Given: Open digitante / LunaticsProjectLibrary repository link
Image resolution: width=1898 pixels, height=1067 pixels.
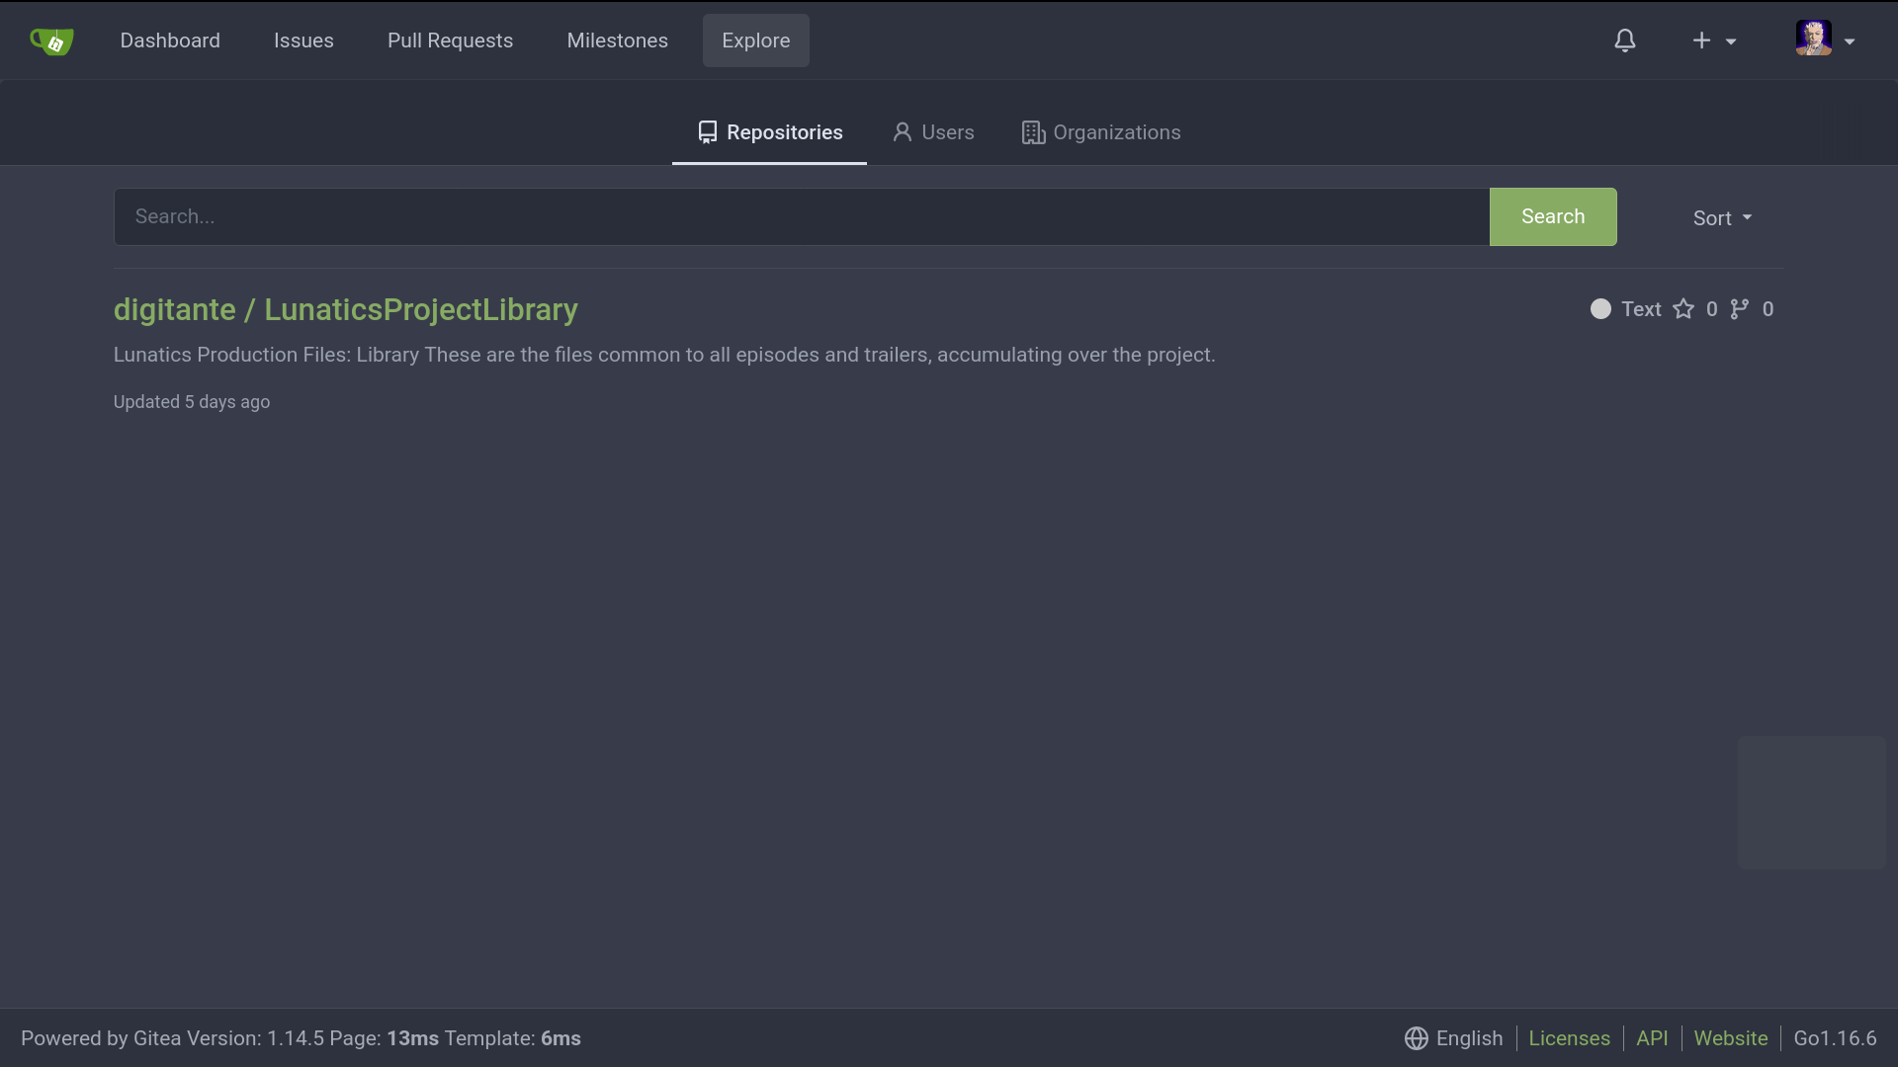Looking at the screenshot, I should click(345, 309).
